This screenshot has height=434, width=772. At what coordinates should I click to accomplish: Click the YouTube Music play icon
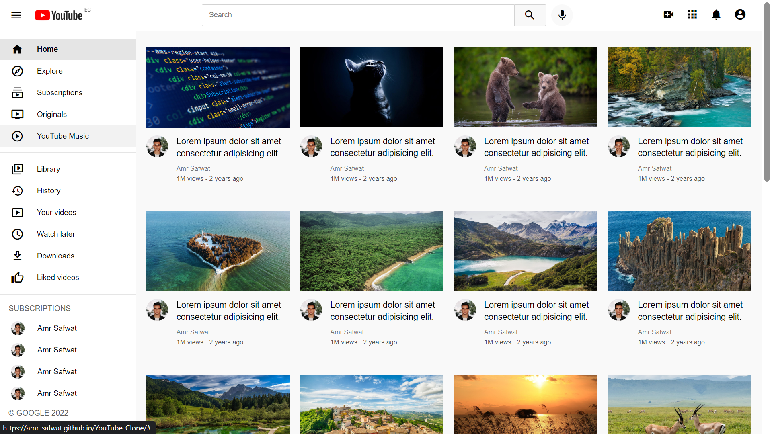(x=17, y=136)
